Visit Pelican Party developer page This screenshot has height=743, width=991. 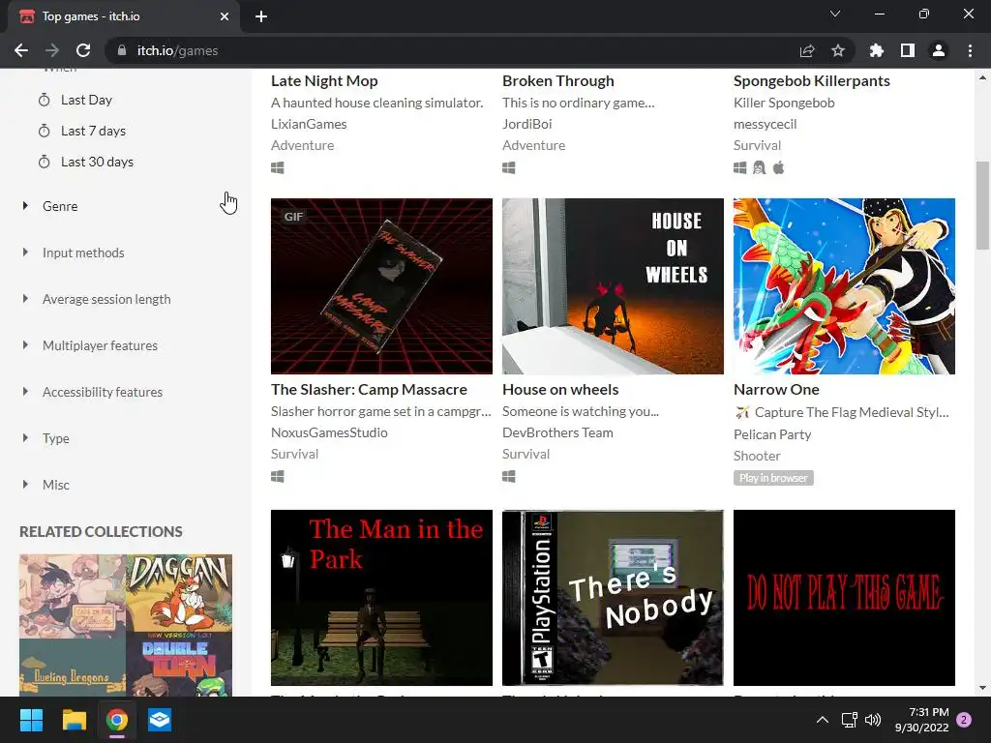pos(772,434)
